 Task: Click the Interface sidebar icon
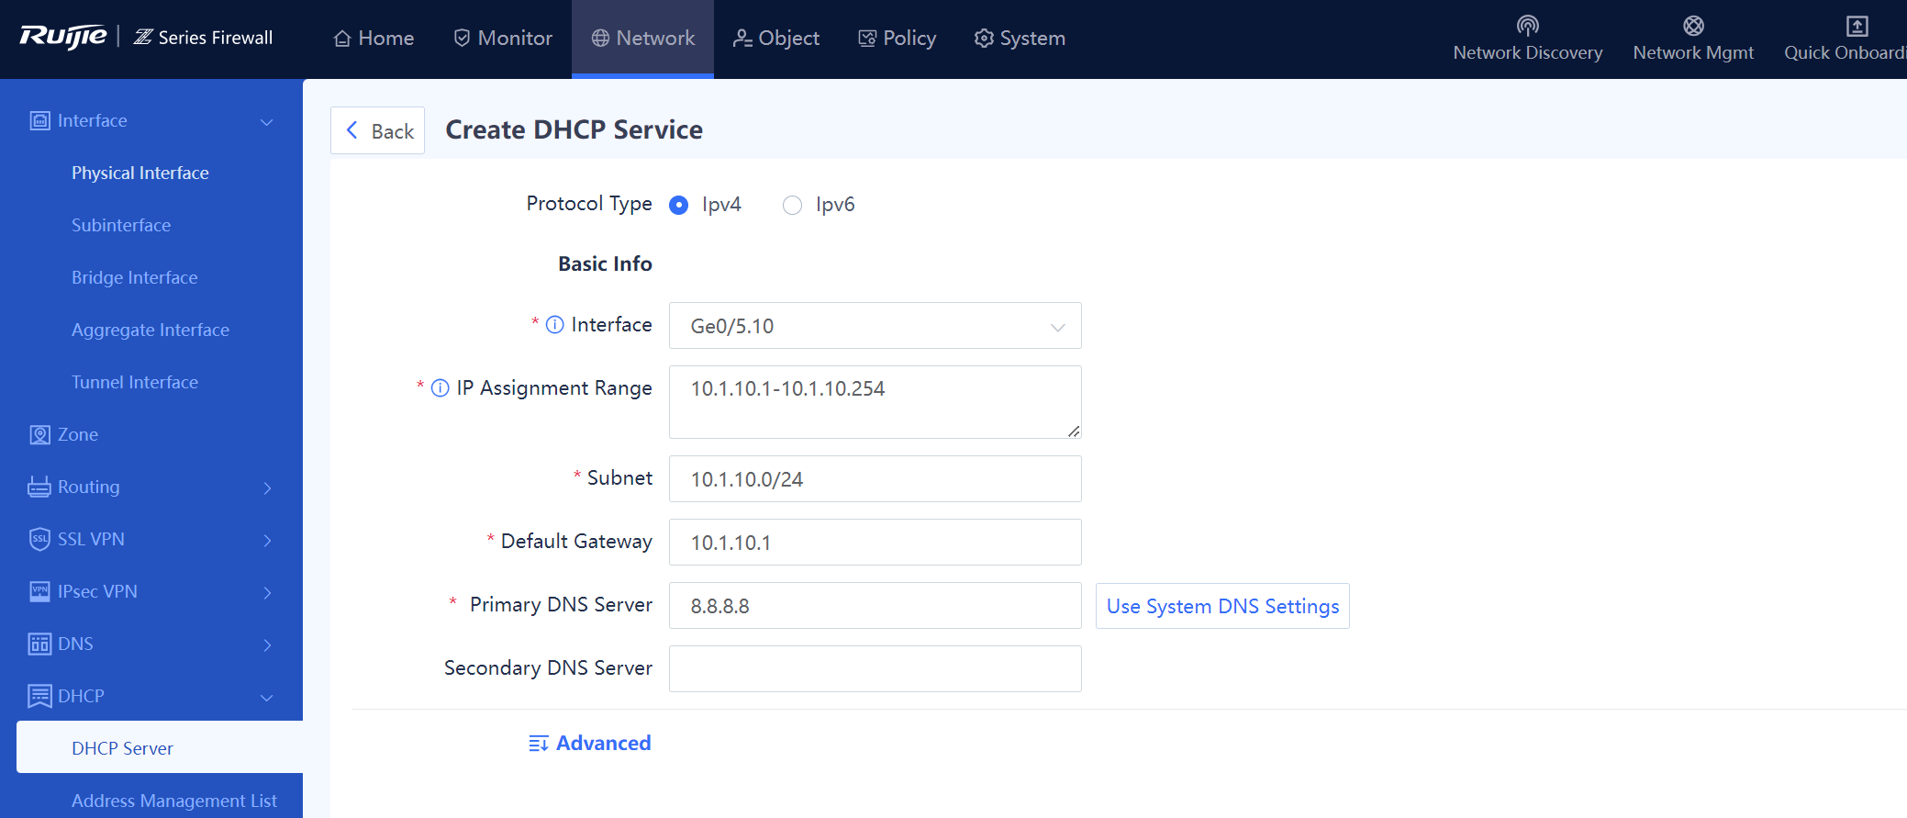40,121
